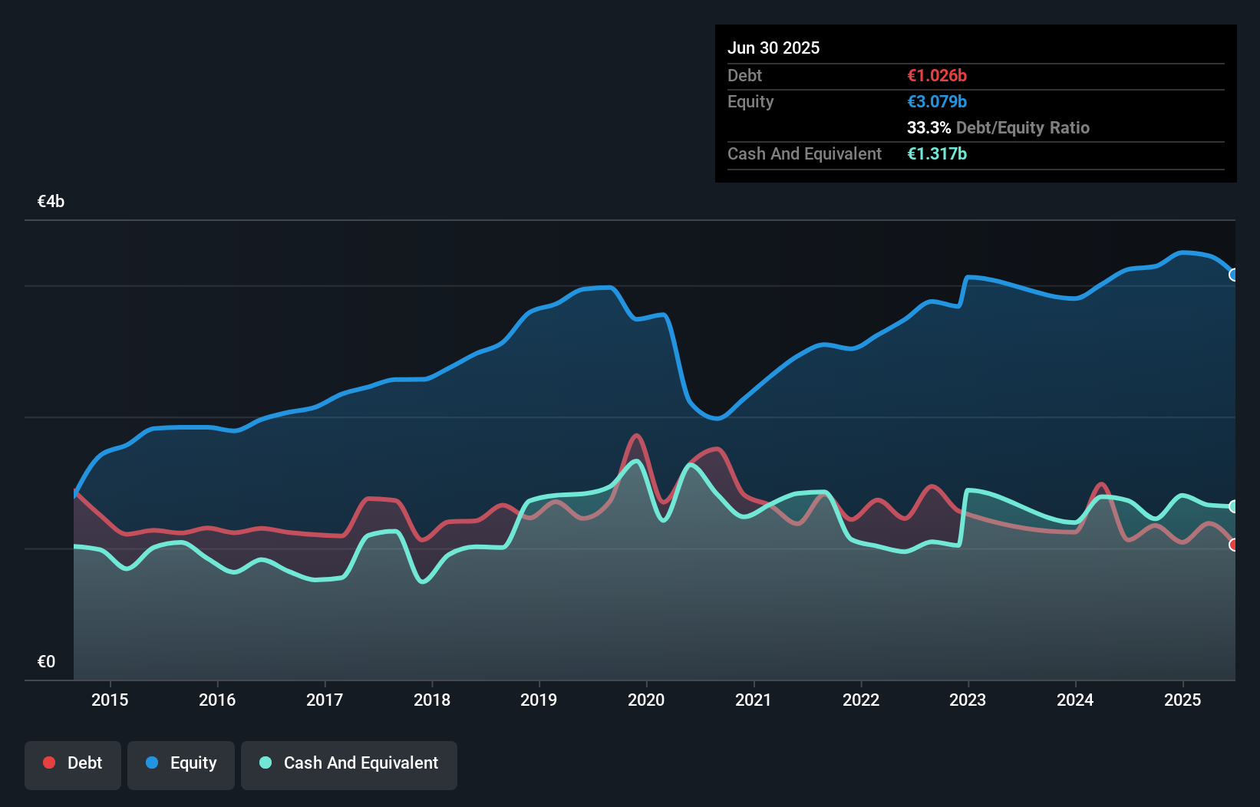This screenshot has width=1260, height=807.
Task: Click the Jun 30 2025 tooltip date
Action: [773, 48]
